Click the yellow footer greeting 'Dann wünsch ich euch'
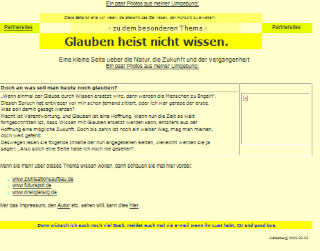The width and height of the screenshot is (320, 251). [x=157, y=225]
